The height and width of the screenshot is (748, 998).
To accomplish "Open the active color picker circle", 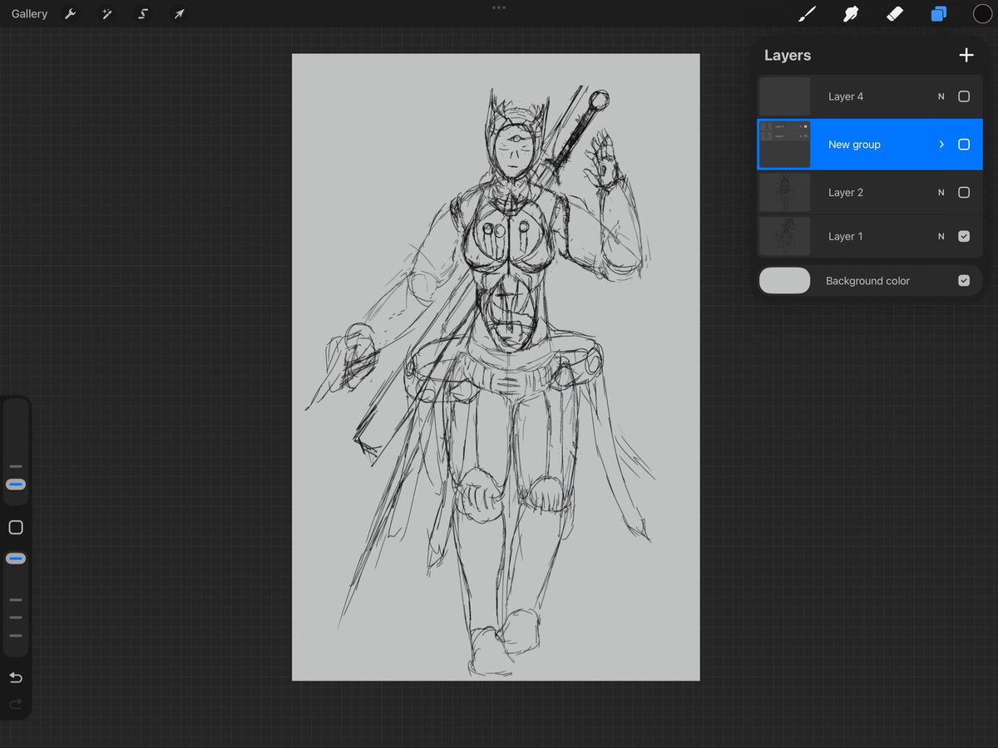I will click(983, 14).
